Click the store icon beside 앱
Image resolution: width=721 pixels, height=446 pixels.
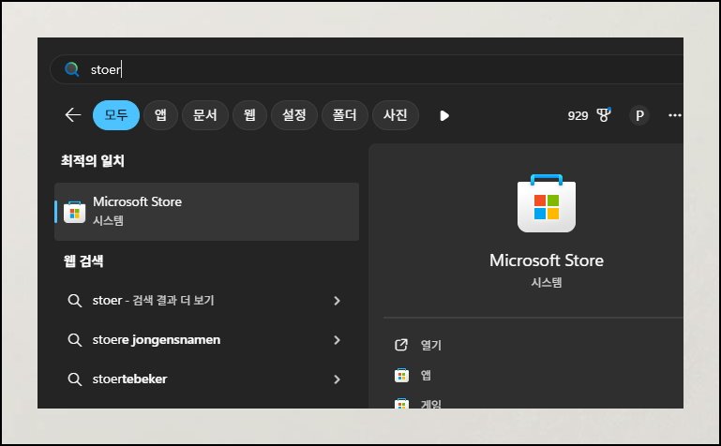pyautogui.click(x=401, y=376)
